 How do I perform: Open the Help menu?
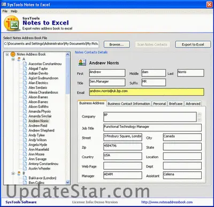click(x=14, y=11)
